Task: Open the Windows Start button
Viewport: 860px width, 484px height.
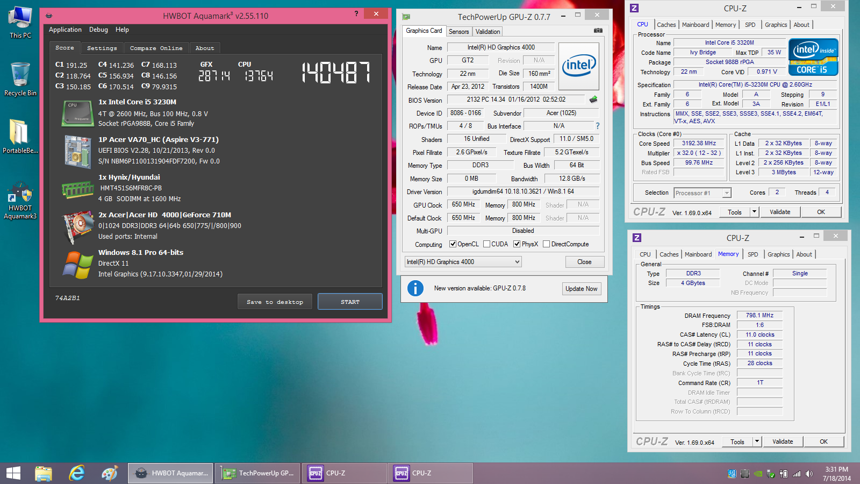Action: (13, 473)
